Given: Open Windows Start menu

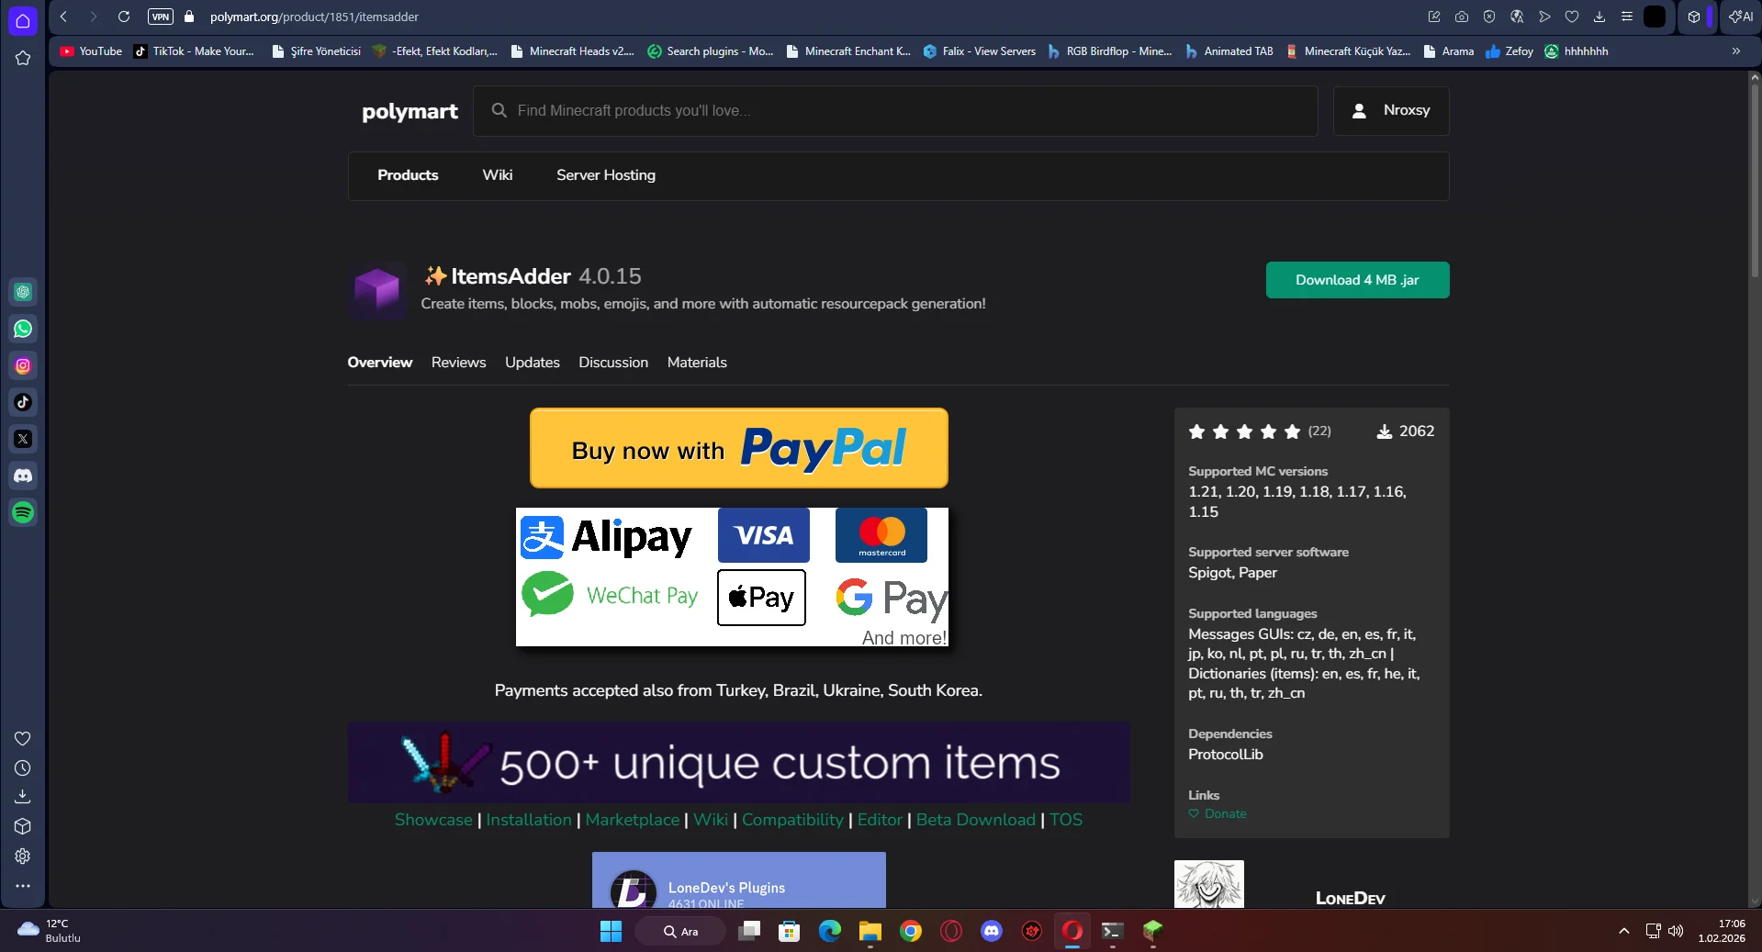Looking at the screenshot, I should click(611, 932).
